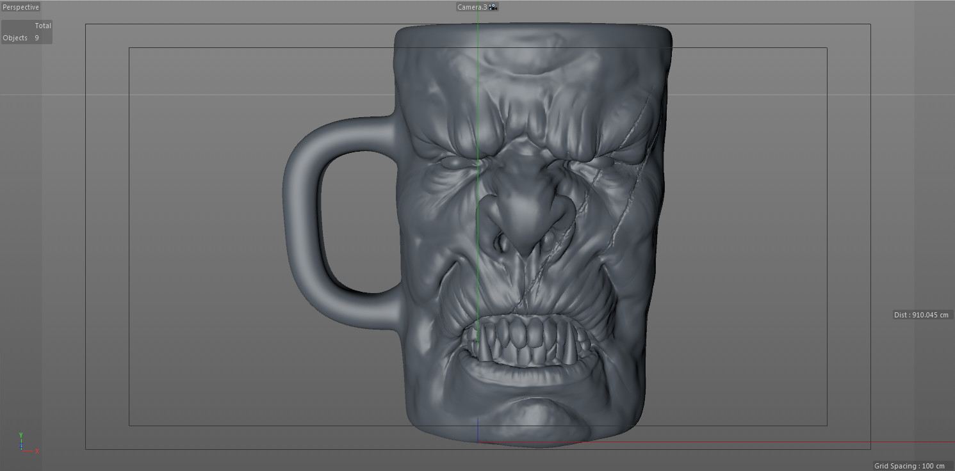Toggle through cameras via the camera HUD icon

[492, 7]
